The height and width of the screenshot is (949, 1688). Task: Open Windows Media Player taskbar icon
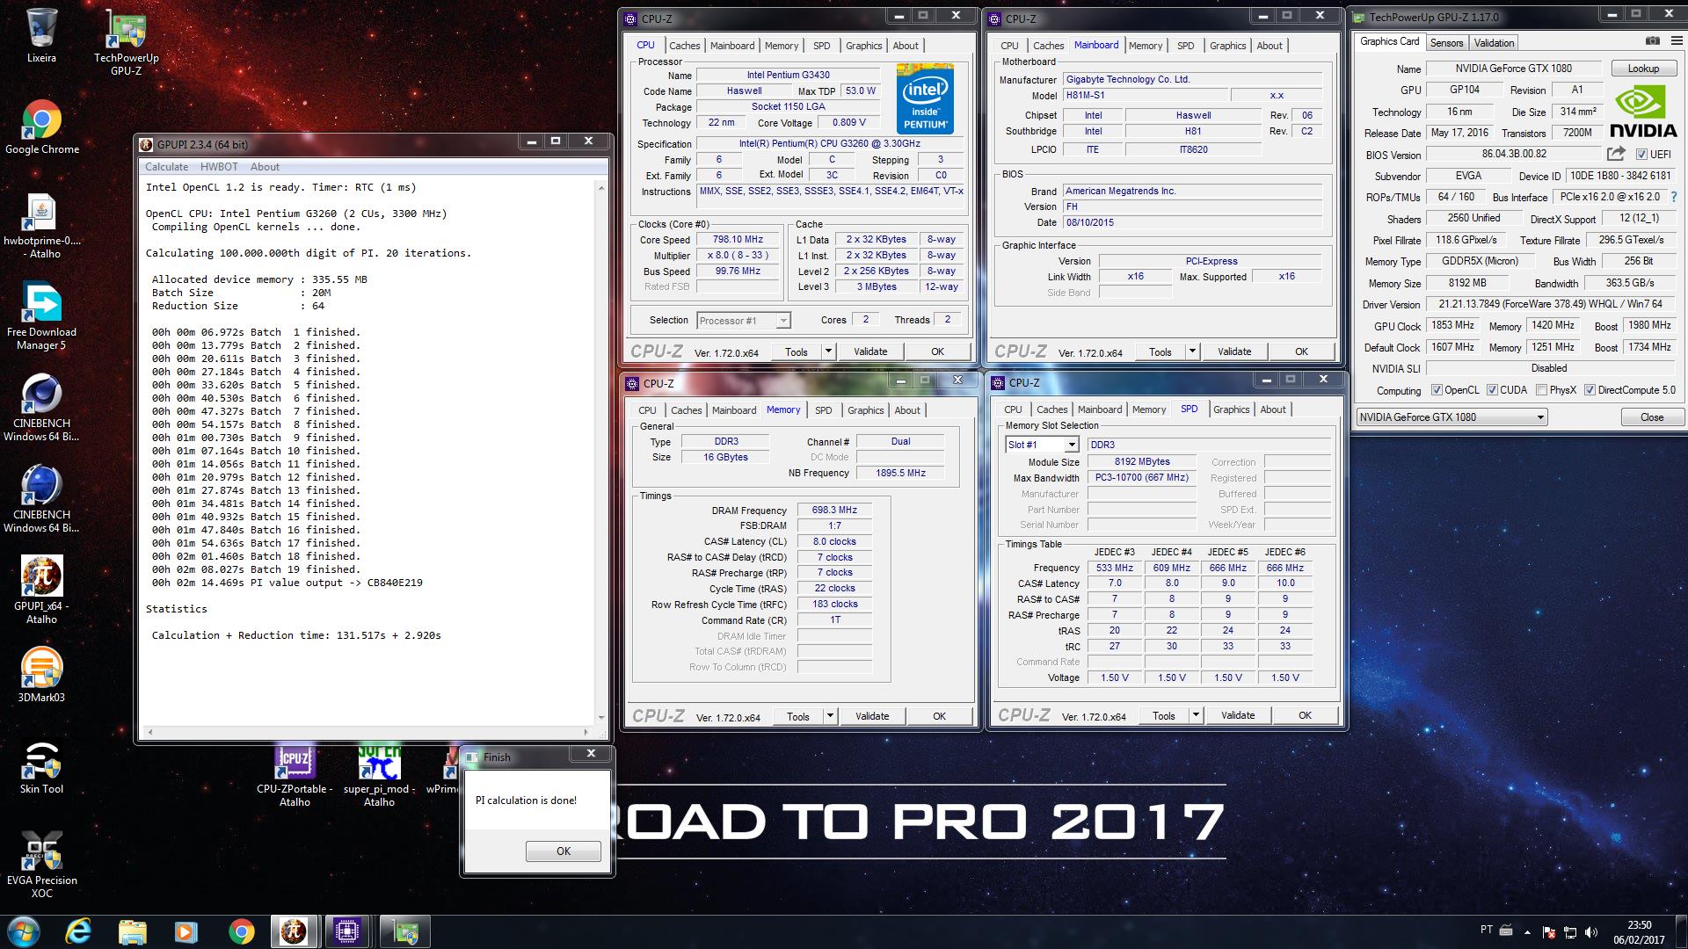point(186,931)
